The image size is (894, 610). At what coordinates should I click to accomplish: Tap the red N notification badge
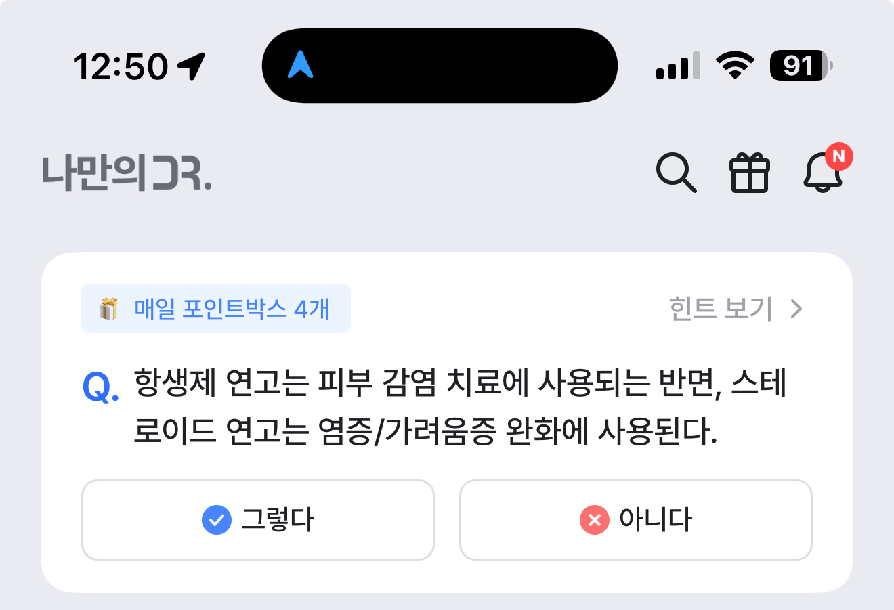click(838, 156)
